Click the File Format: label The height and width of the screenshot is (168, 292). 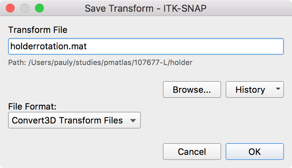pos(32,107)
